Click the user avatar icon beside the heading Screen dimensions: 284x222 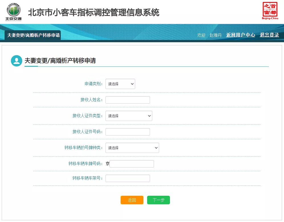click(x=16, y=61)
